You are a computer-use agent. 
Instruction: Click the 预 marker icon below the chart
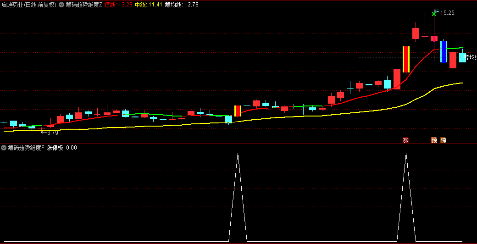(x=434, y=140)
